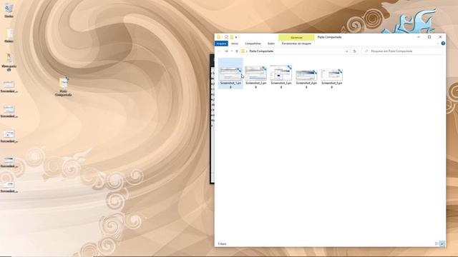Switch to the Início ribbon tab
The image size is (458, 257).
235,44
